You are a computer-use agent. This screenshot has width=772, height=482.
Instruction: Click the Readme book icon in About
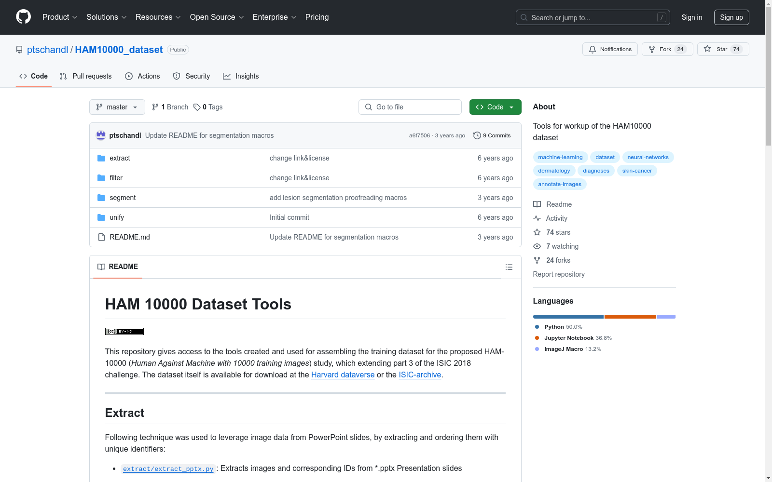coord(537,204)
